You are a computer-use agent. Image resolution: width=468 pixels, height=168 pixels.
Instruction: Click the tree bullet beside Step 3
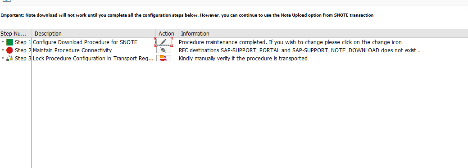[3, 58]
